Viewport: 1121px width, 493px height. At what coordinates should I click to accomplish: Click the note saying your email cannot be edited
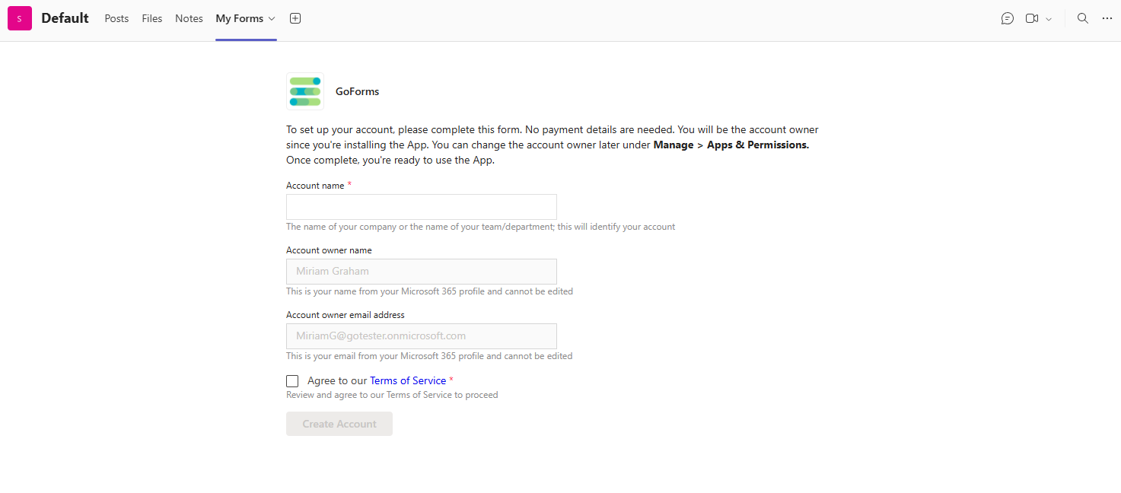(x=429, y=356)
